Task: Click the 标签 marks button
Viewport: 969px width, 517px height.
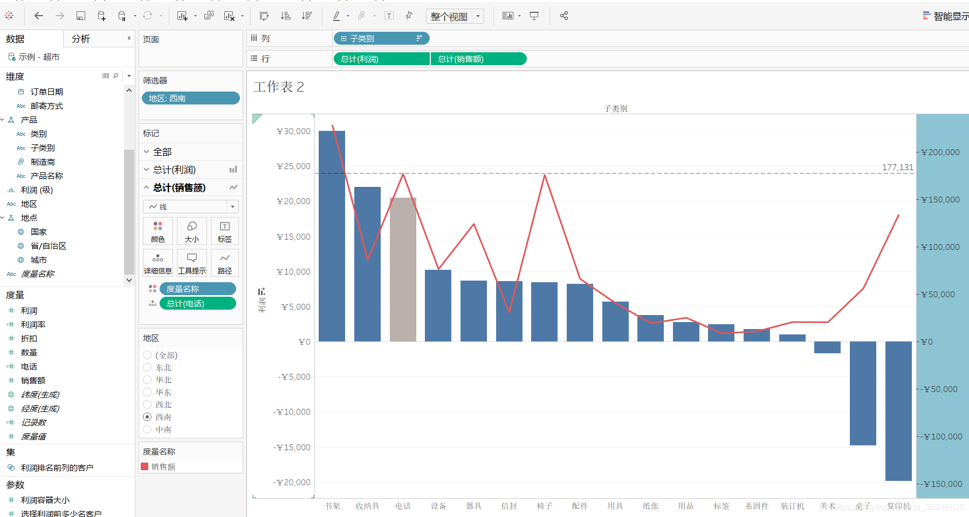Action: [225, 231]
